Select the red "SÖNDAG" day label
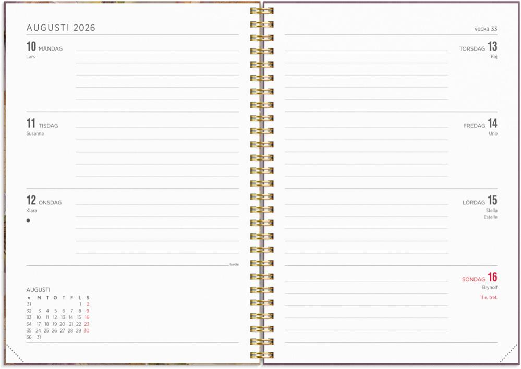 [x=474, y=280]
